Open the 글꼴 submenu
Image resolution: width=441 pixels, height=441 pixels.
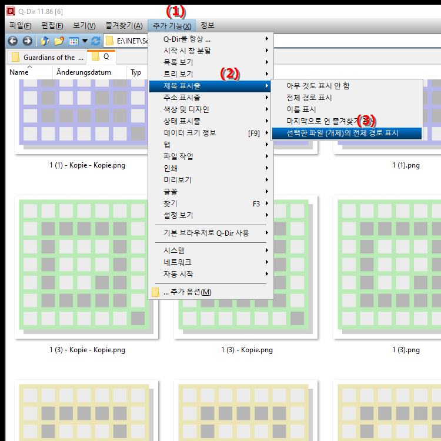pyautogui.click(x=210, y=192)
